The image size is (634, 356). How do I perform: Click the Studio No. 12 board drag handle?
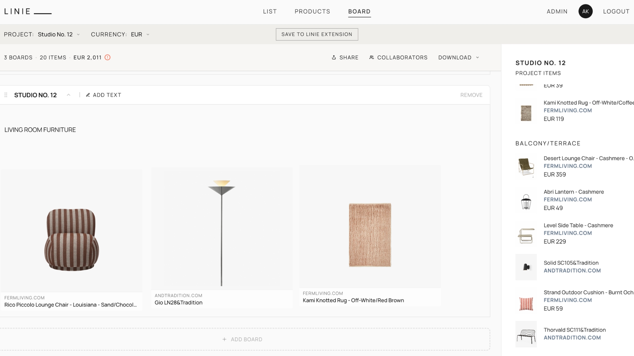(x=6, y=95)
